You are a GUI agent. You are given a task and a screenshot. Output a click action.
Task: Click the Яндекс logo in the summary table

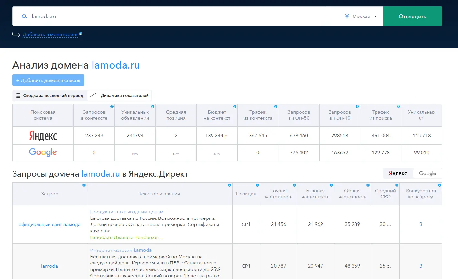[x=43, y=136]
